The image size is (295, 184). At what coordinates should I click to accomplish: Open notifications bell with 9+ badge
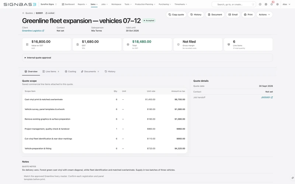(272, 4)
